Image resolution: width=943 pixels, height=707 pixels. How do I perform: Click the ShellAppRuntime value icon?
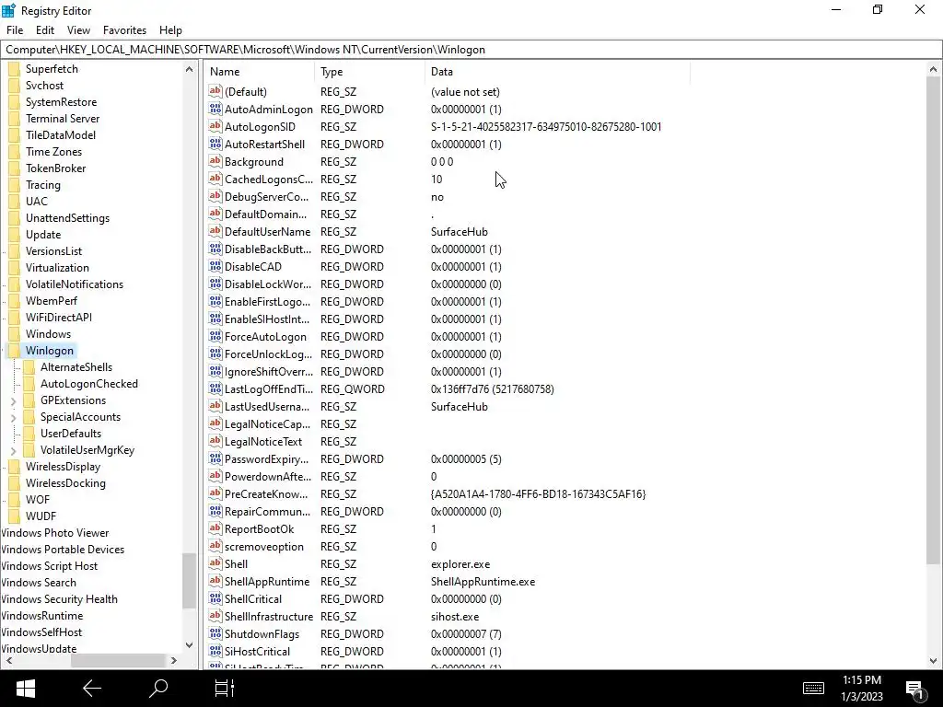[x=215, y=581]
